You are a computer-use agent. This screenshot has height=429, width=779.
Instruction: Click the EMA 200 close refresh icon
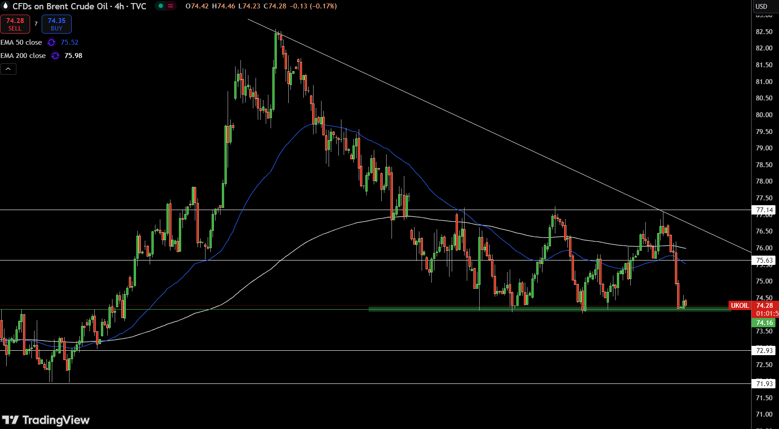tap(55, 56)
